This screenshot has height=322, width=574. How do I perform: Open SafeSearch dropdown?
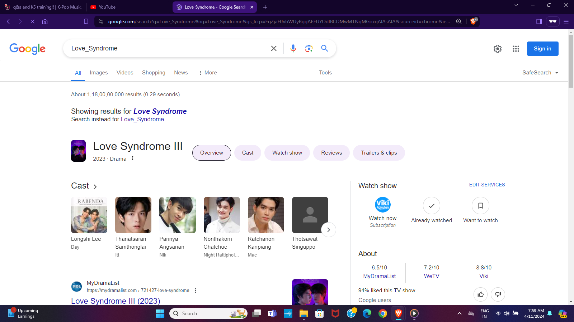540,73
